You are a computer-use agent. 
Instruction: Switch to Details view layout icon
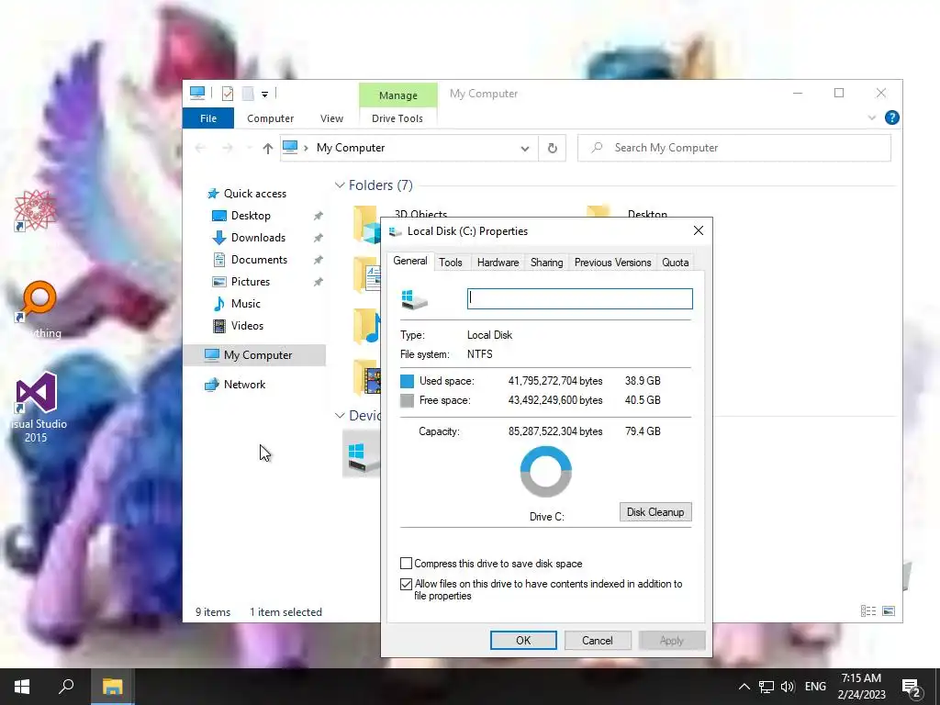pyautogui.click(x=868, y=610)
